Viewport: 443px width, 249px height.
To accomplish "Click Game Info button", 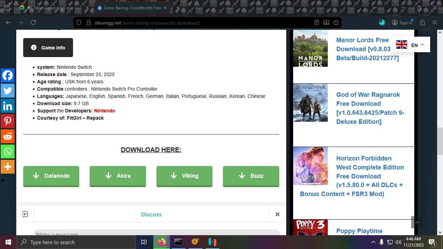I will pos(48,48).
